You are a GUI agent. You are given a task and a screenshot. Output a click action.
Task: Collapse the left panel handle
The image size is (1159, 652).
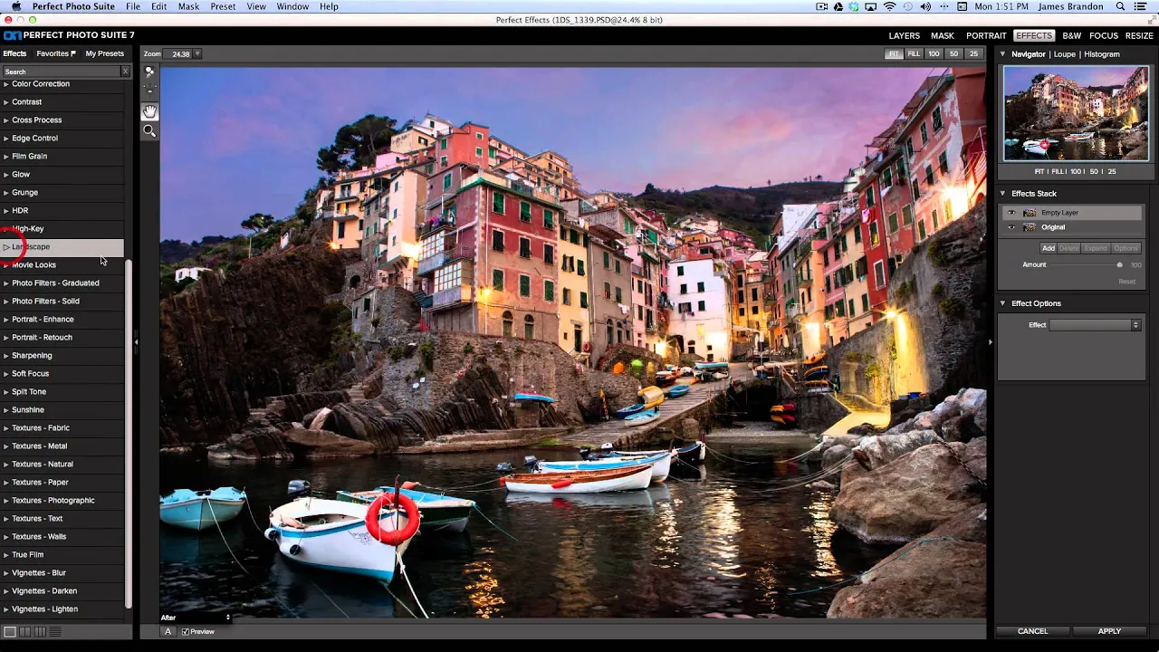[x=136, y=341]
